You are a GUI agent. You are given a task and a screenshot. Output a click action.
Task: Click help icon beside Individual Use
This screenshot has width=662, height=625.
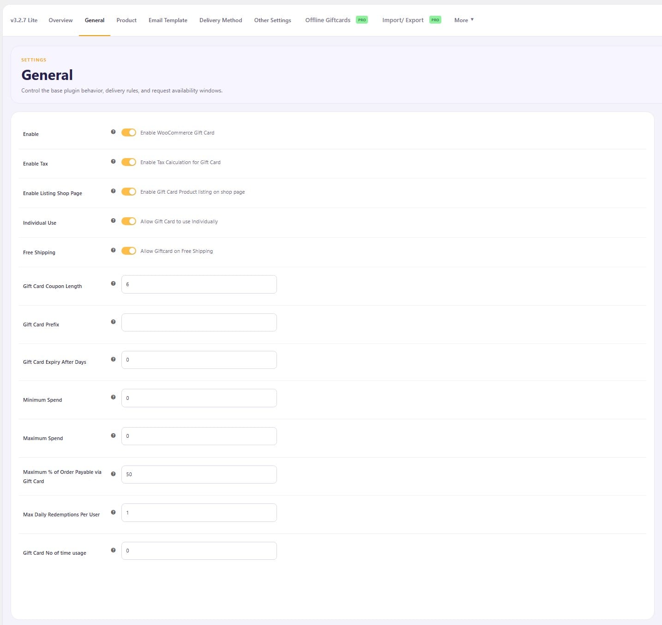tap(113, 221)
